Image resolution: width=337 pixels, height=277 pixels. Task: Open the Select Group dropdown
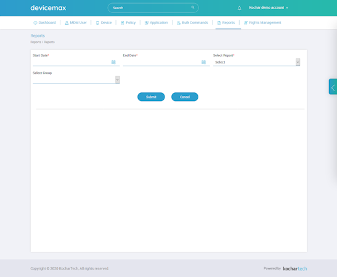click(x=76, y=79)
